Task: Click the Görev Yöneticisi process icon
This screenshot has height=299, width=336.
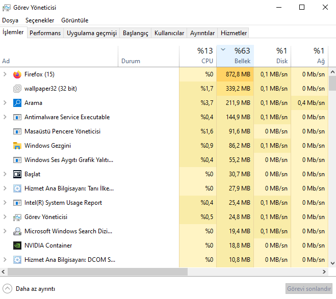Action: (17, 217)
